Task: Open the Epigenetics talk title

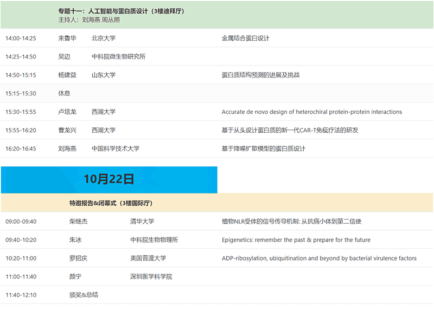Action: coord(296,240)
